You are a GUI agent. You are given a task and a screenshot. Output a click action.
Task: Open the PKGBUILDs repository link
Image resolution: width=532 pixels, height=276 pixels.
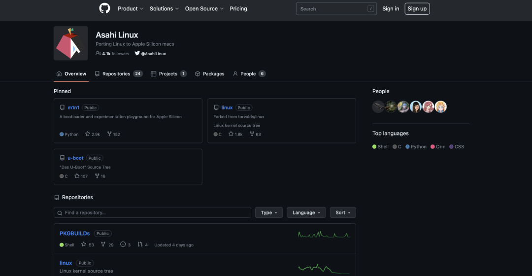(74, 233)
